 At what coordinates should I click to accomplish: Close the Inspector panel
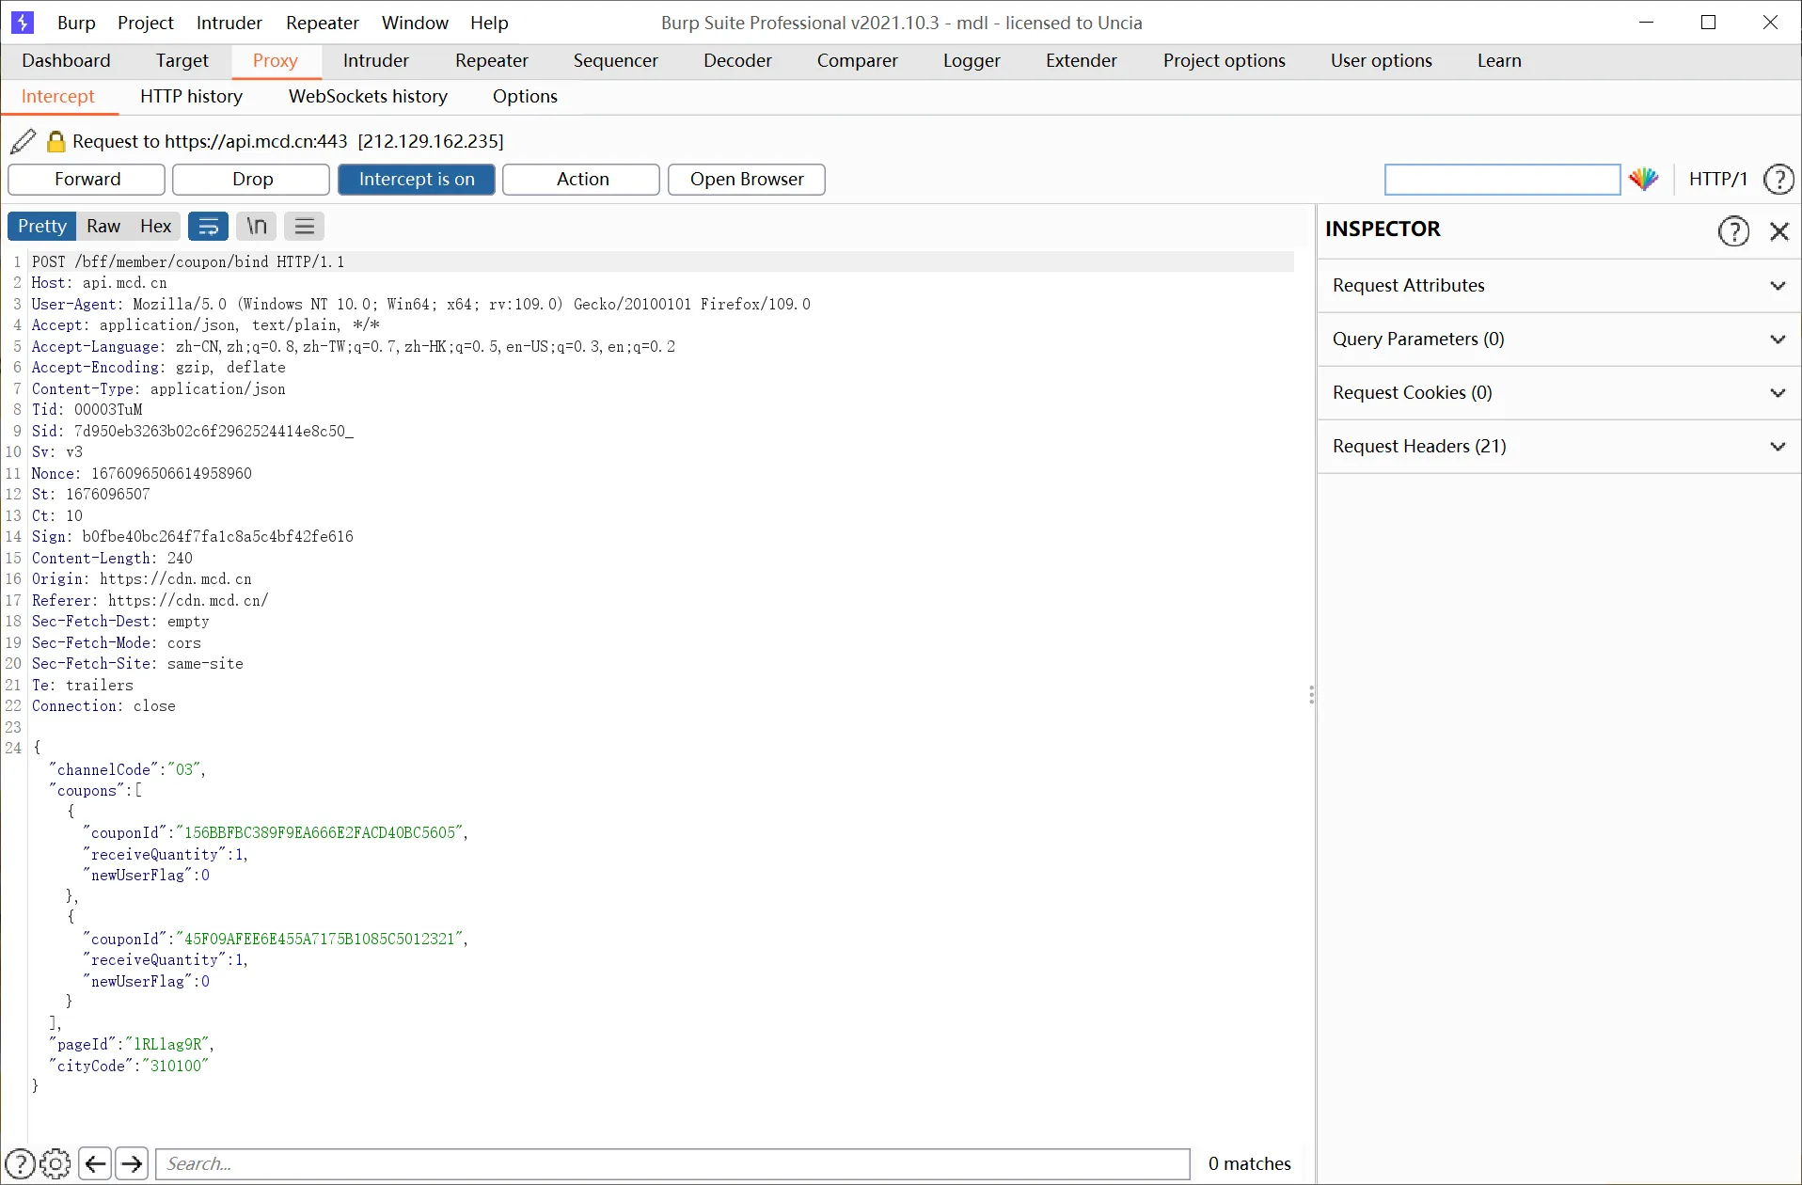pos(1778,231)
